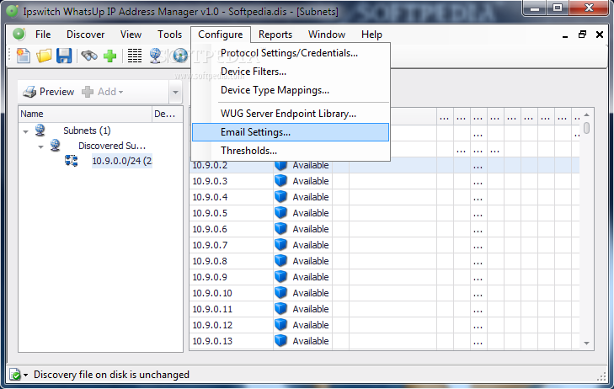614x389 pixels.
Task: Click the green plus add icon
Action: pos(110,56)
